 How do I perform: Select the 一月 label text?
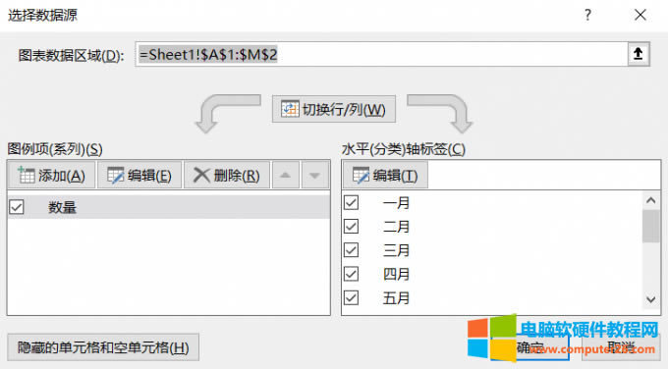[x=396, y=202]
